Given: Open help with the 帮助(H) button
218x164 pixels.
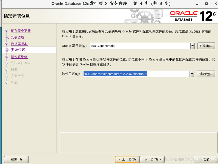Looking at the screenshot, I should [16, 159].
